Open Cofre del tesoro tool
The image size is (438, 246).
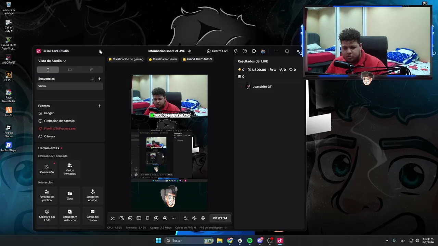pos(92,216)
